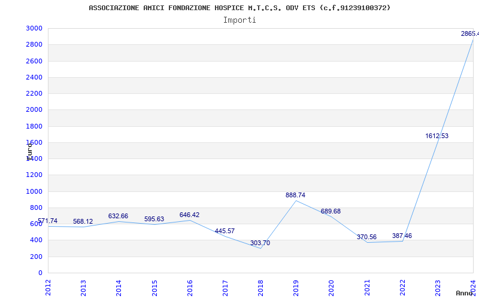Select the 2023 year tick label

click(x=438, y=287)
